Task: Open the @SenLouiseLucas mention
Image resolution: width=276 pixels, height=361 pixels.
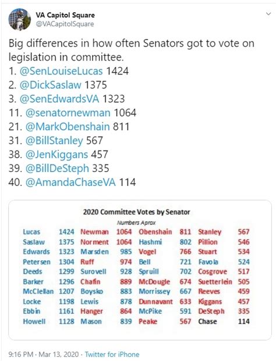Action: (61, 71)
